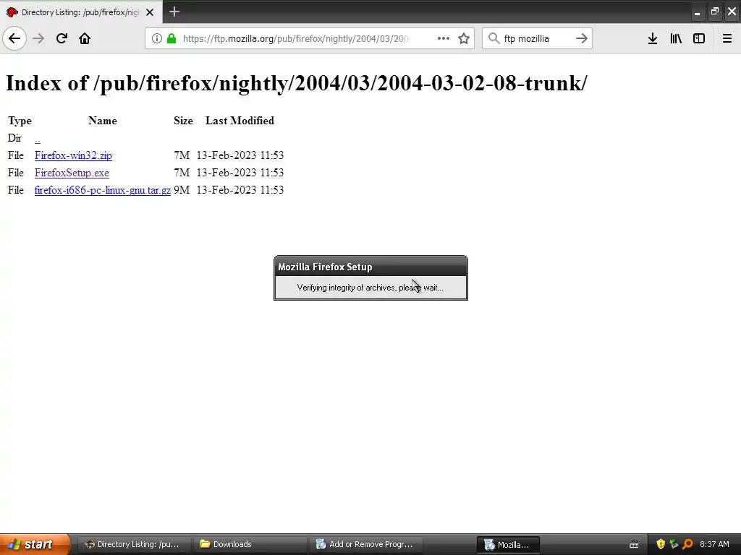741x555 pixels.
Task: Click the FirefoxSetup.exe link
Action: 72,173
